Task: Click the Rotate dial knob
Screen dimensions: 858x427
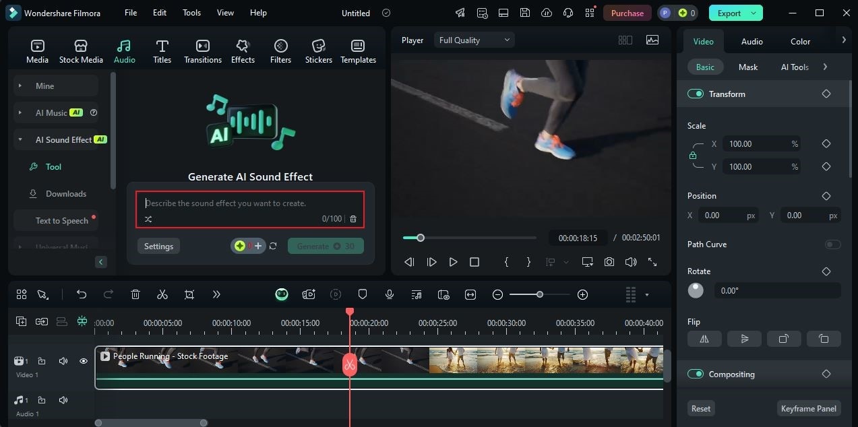Action: pos(696,290)
